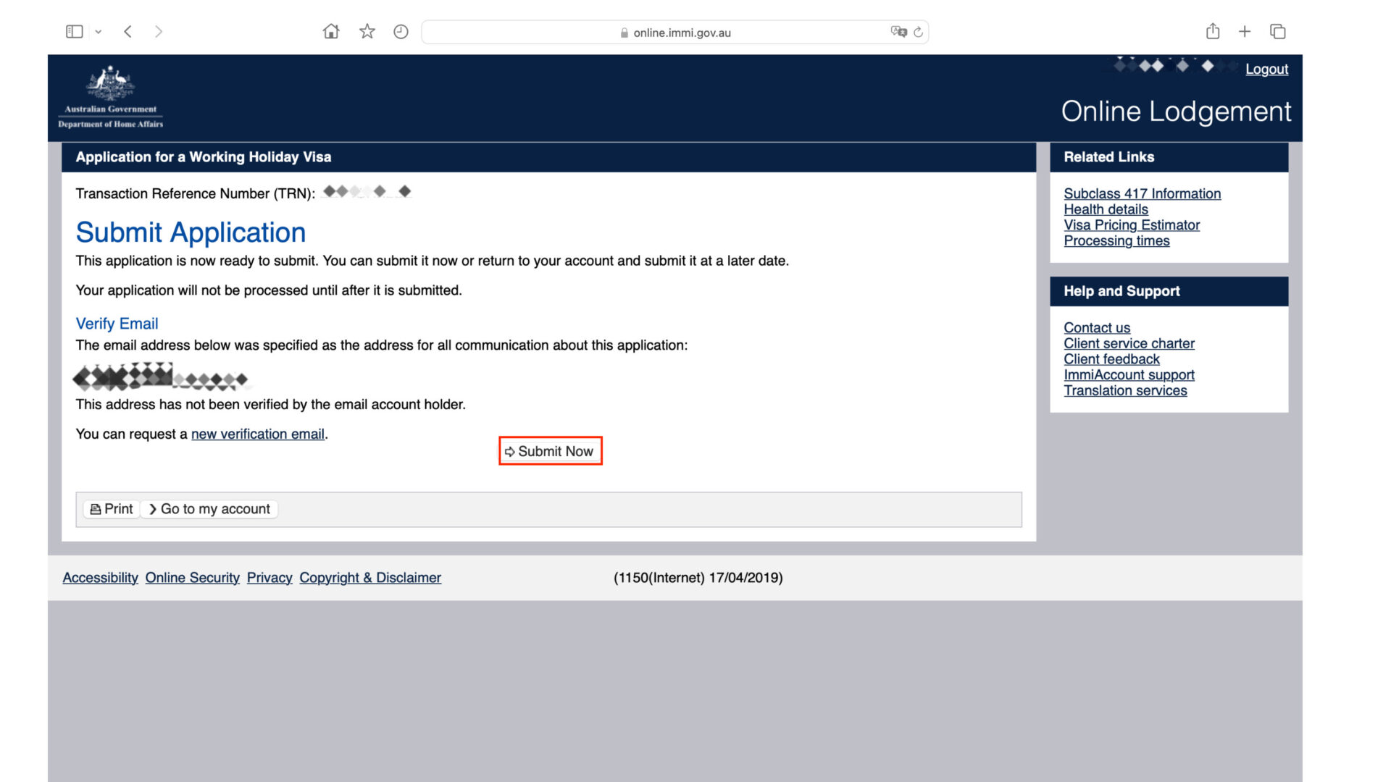This screenshot has height=782, width=1391.
Task: Request a new verification email link
Action: coord(257,434)
